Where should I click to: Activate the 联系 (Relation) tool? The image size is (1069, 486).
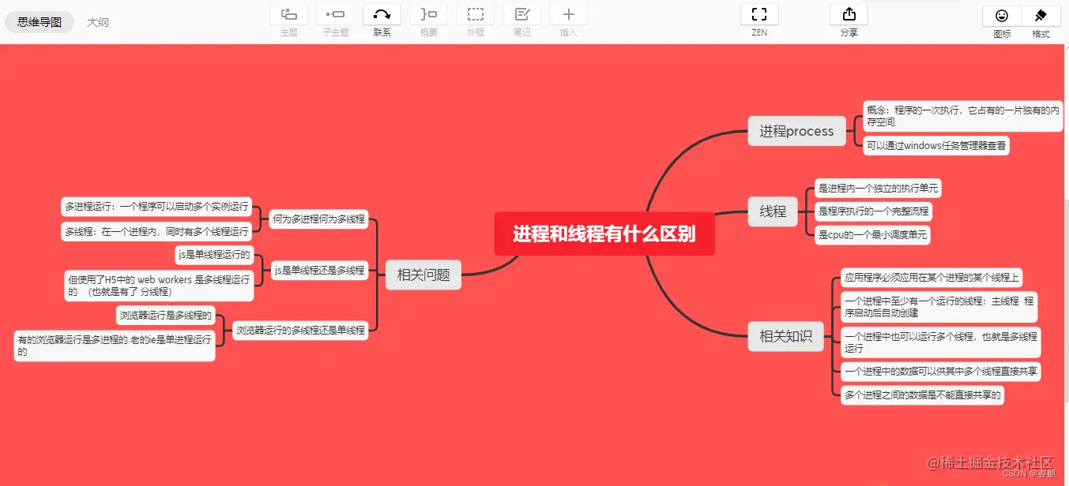(x=382, y=19)
